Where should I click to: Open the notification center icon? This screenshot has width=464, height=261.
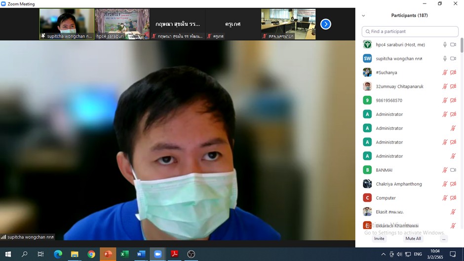[453, 254]
